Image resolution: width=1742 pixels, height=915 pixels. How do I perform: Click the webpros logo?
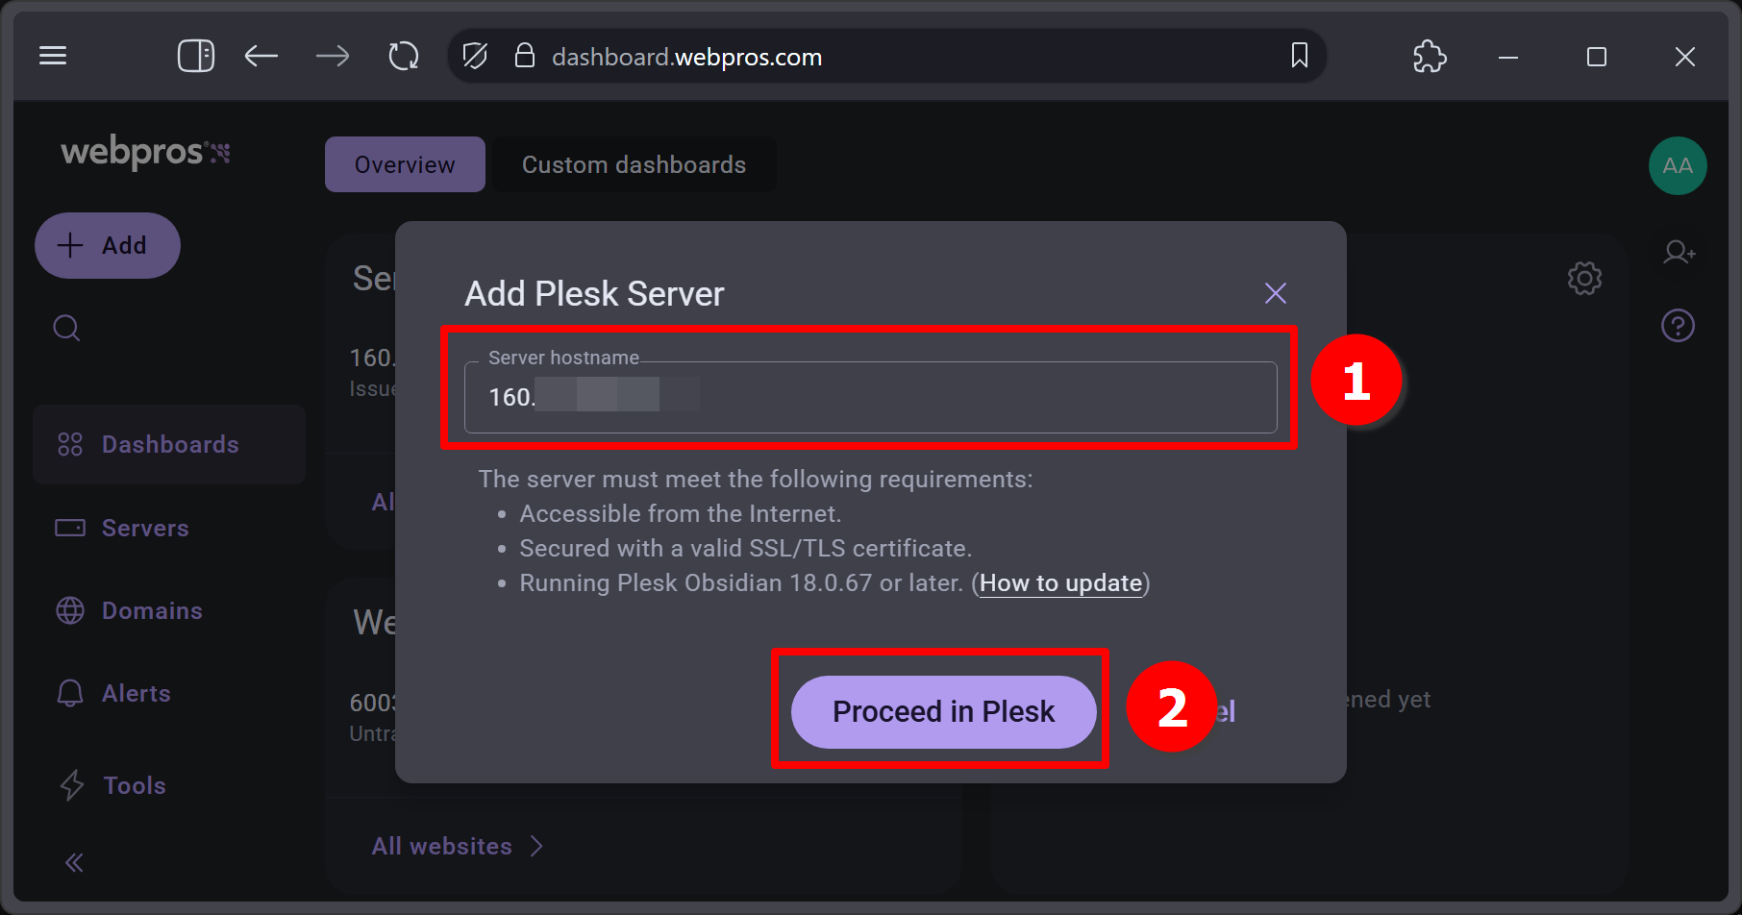tap(145, 152)
